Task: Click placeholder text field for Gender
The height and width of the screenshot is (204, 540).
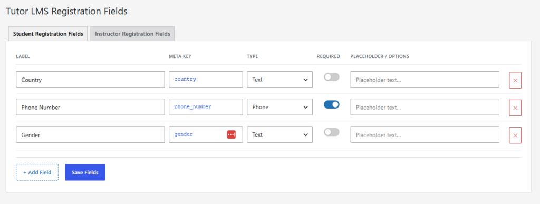Action: click(425, 134)
